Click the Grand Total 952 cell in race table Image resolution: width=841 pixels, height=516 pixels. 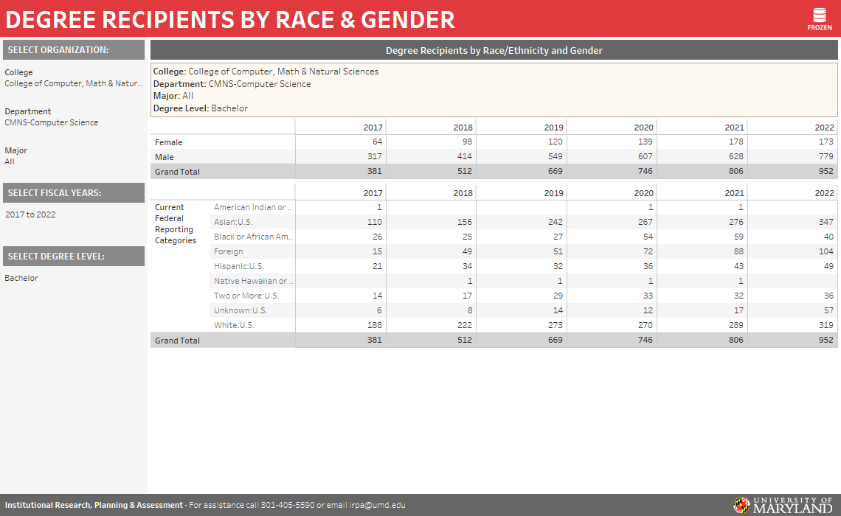tap(826, 340)
